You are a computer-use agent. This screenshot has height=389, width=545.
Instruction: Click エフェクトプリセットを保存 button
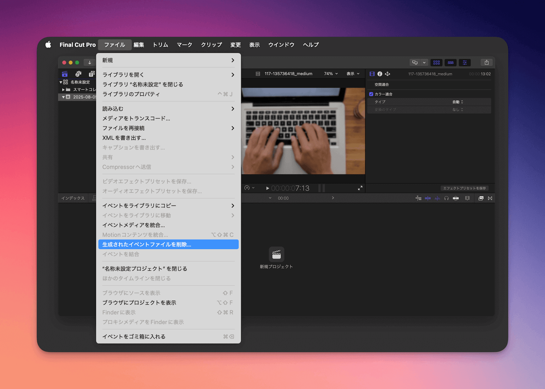coord(464,188)
